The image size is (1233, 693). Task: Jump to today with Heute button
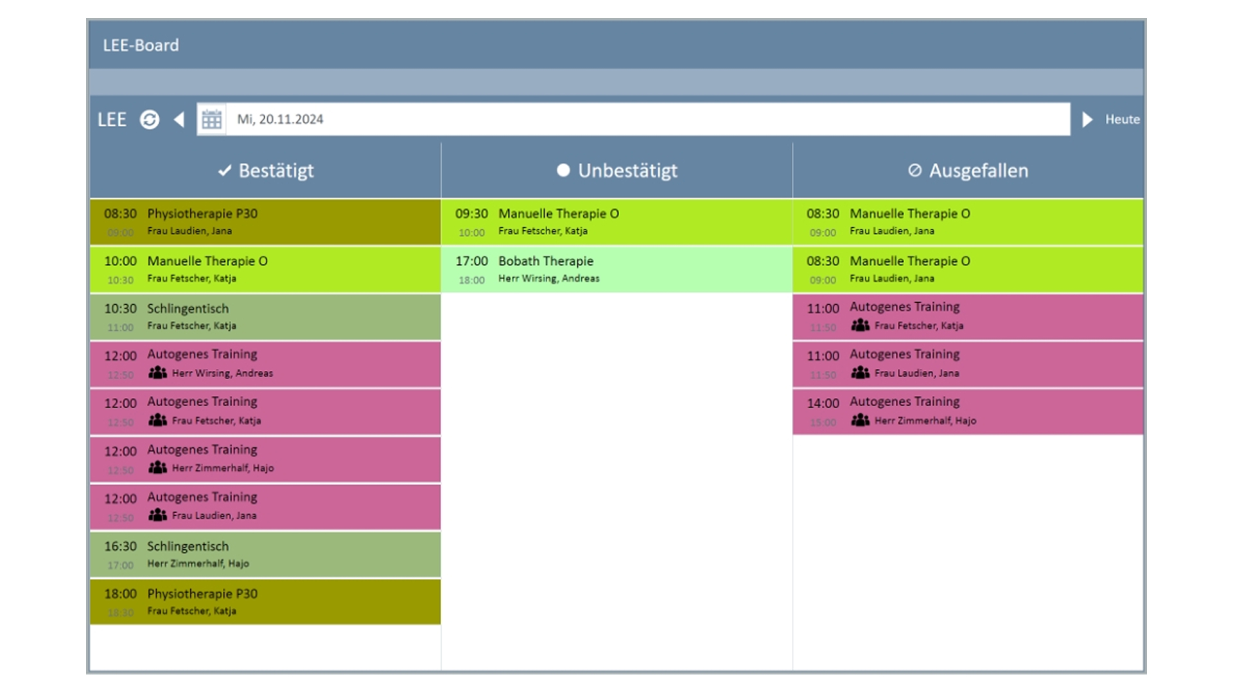click(1122, 119)
